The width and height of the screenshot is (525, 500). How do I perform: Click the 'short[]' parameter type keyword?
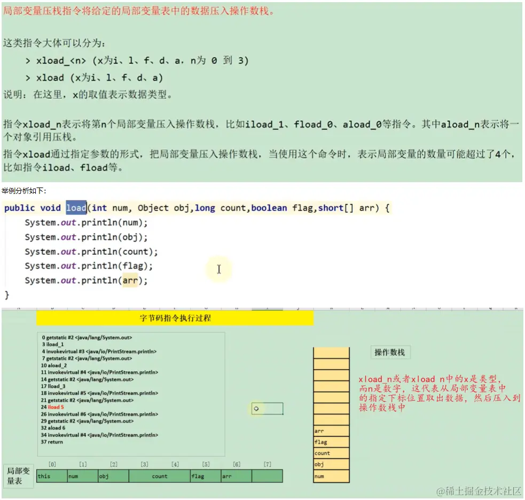(x=335, y=208)
